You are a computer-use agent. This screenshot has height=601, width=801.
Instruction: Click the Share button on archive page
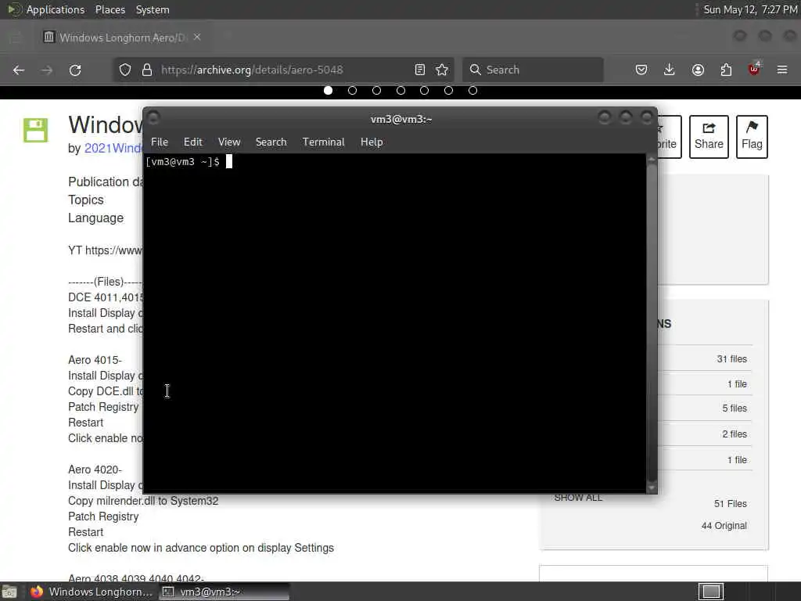[x=709, y=136]
